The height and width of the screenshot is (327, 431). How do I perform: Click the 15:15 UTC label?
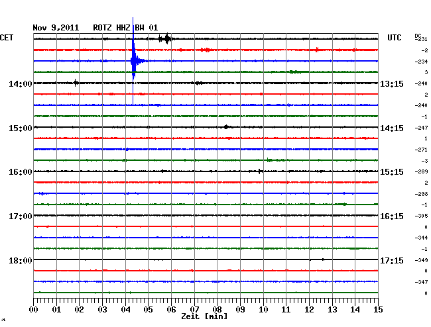pyautogui.click(x=392, y=172)
